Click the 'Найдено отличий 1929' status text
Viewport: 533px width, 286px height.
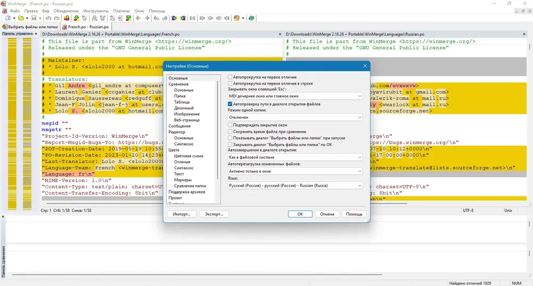470,283
